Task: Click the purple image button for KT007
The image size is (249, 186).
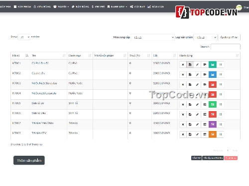Action: pyautogui.click(x=213, y=124)
